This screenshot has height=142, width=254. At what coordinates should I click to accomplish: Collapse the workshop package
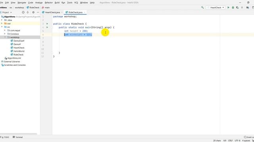tap(5, 37)
